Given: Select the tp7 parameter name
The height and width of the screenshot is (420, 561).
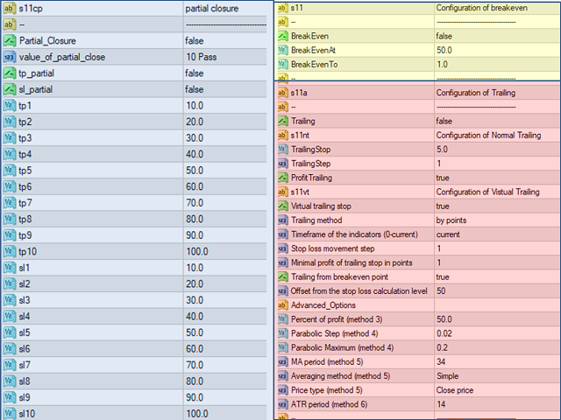Looking at the screenshot, I should (x=25, y=203).
